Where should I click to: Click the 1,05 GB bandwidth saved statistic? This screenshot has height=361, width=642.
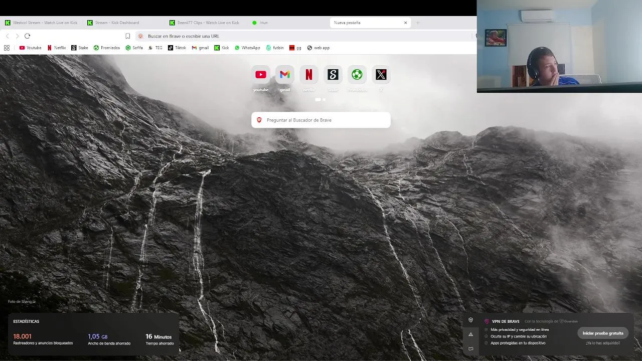[x=109, y=339]
